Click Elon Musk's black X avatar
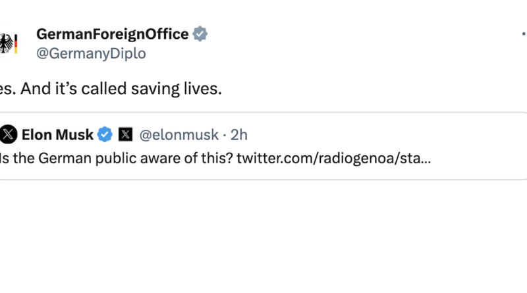 coord(8,134)
